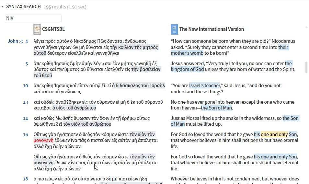Click highlighted 'Israel's teacher' in NIV
The width and height of the screenshot is (309, 184).
[205, 86]
